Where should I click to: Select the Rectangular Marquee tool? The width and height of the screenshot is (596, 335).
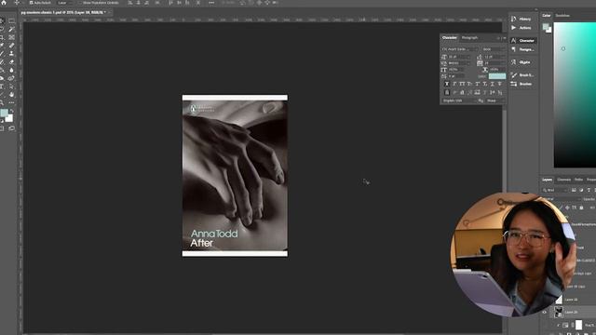(11, 20)
